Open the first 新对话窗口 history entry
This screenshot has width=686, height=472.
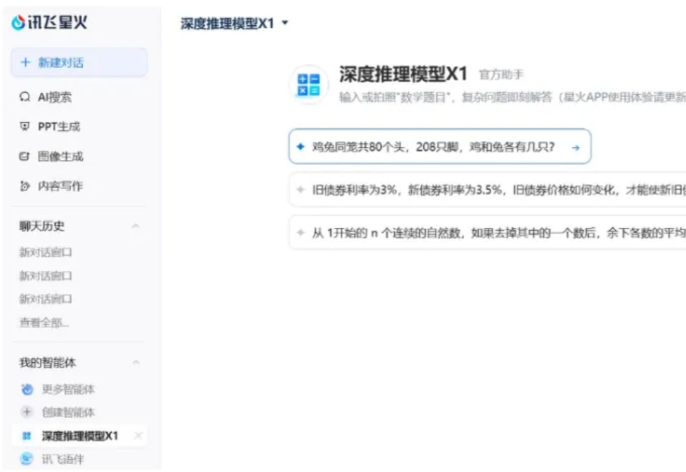click(x=46, y=252)
